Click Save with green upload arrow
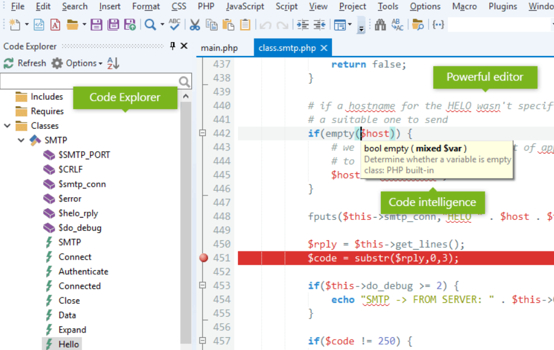Image resolution: width=554 pixels, height=350 pixels. click(x=130, y=24)
